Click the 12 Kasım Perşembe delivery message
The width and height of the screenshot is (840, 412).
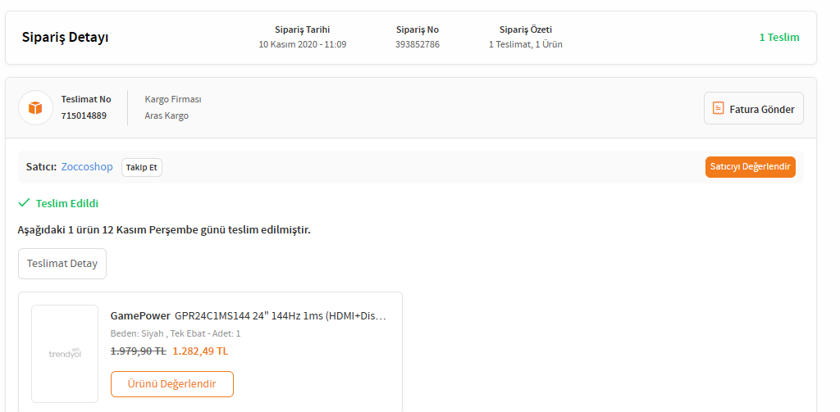(x=164, y=230)
